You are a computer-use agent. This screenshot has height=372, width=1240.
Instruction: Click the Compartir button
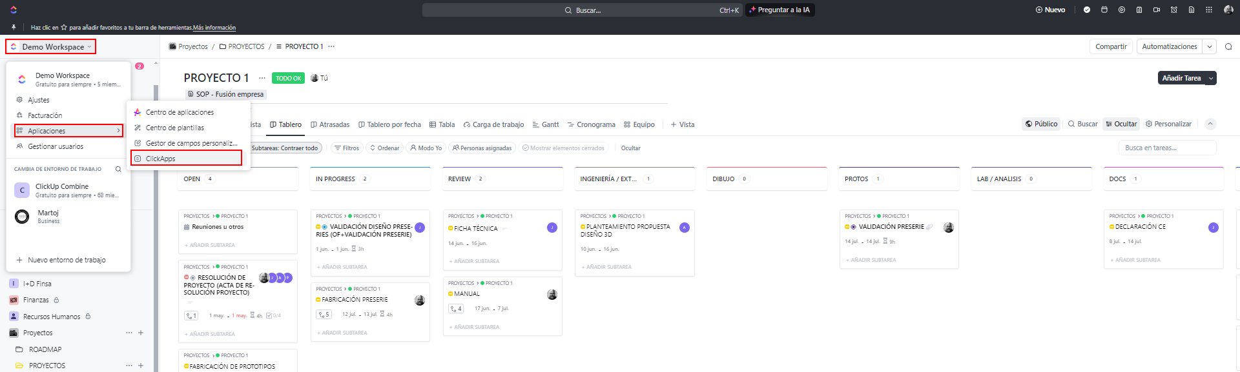click(x=1111, y=46)
